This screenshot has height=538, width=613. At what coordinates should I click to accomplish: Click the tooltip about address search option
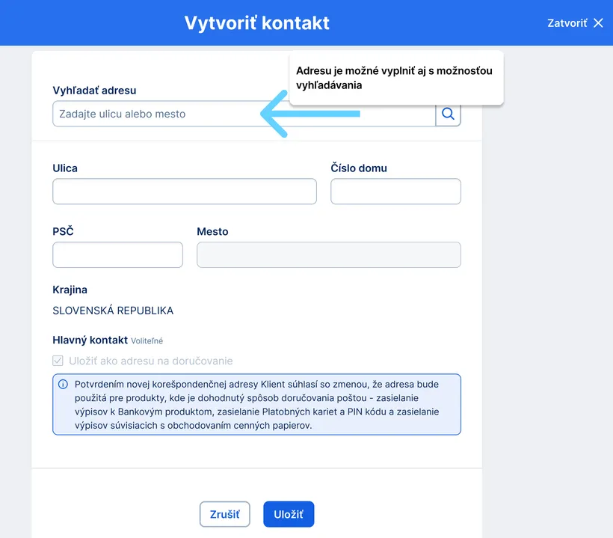click(396, 77)
